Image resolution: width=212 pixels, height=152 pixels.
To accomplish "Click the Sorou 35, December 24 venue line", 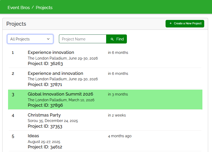I will 53,121.
